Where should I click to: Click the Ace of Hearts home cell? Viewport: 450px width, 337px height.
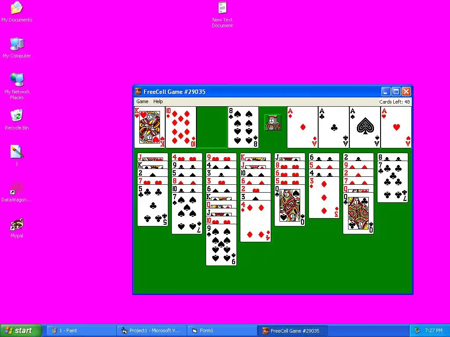point(396,127)
